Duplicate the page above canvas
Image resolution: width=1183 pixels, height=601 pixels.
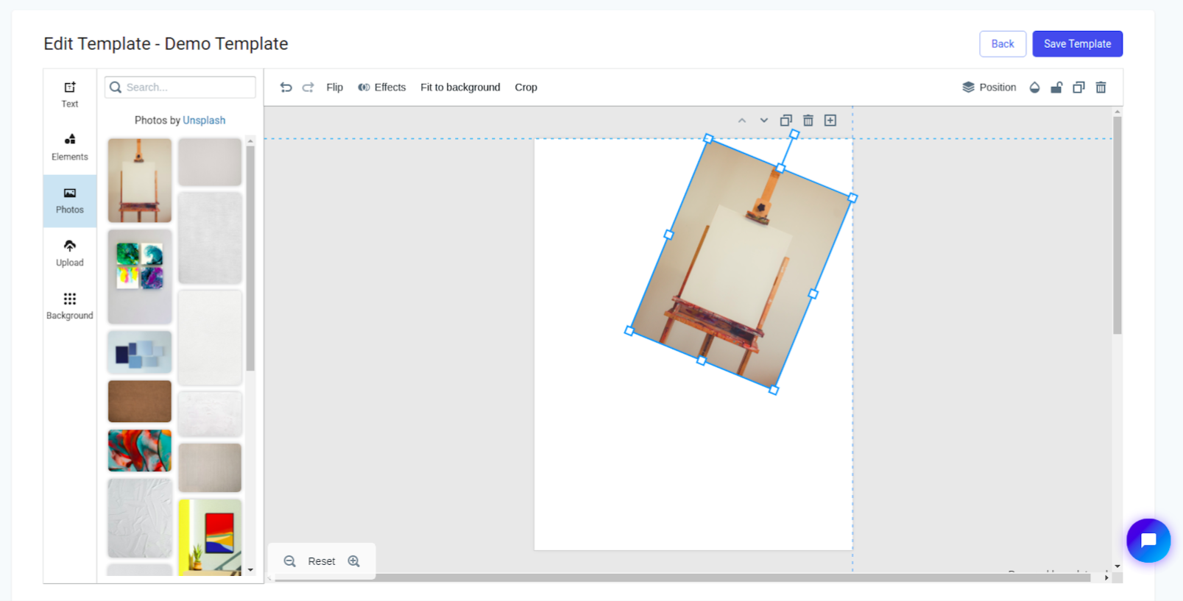point(786,121)
